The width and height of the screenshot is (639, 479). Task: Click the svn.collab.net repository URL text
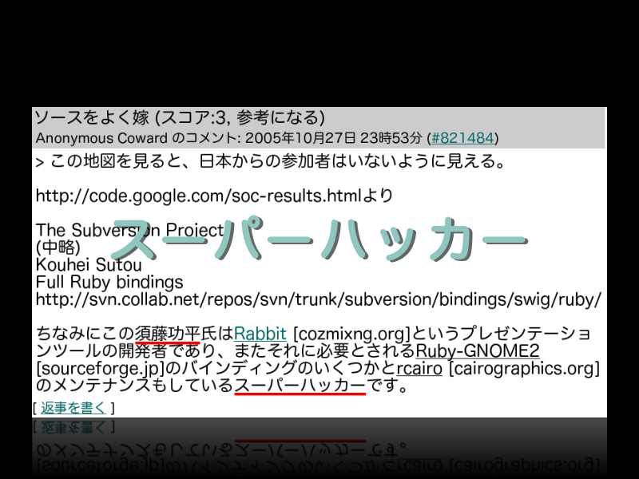click(319, 299)
